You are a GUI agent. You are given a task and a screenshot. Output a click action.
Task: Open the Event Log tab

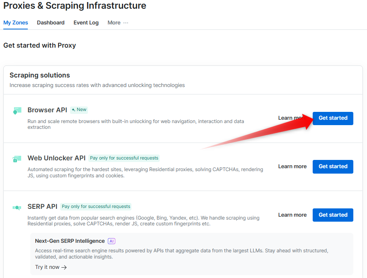[86, 23]
